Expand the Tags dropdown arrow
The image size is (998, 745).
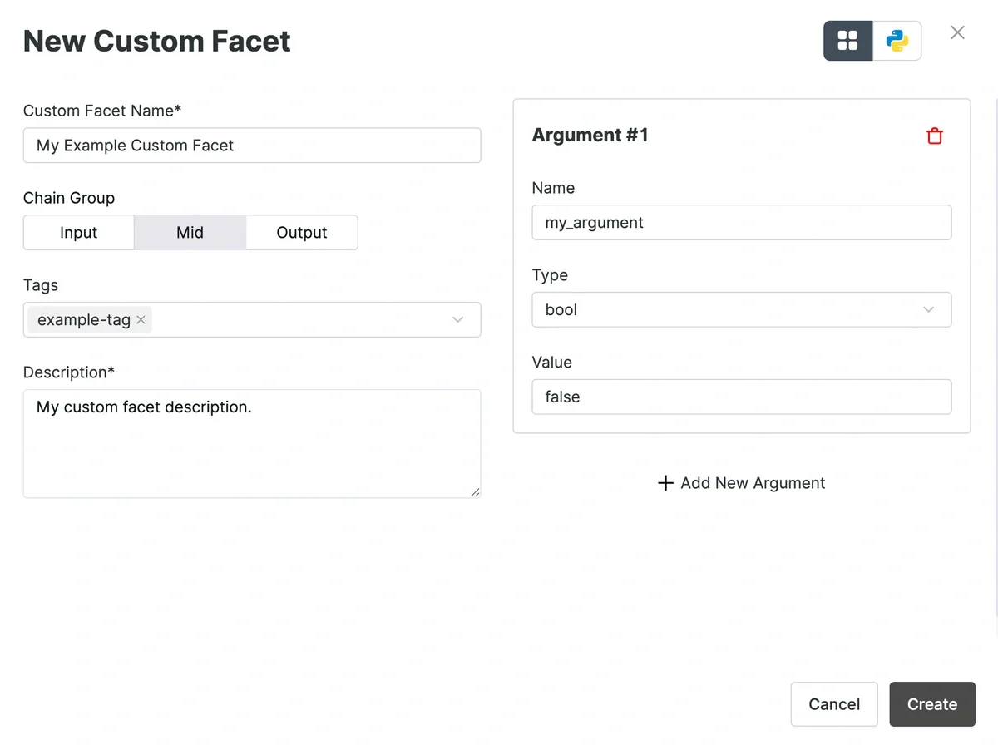pos(457,319)
